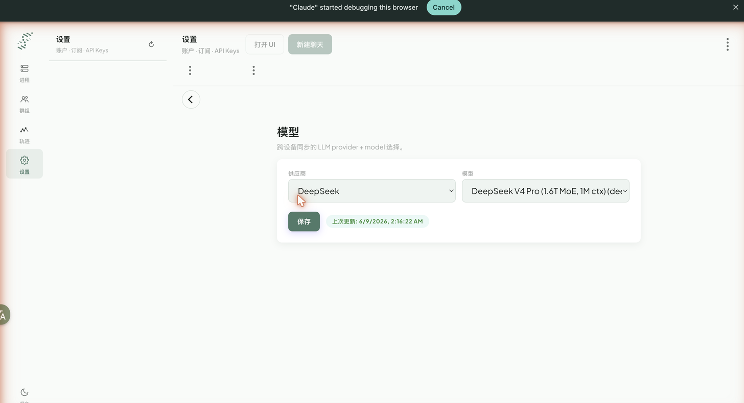
Task: Click the app logo in sidebar
Action: [25, 41]
